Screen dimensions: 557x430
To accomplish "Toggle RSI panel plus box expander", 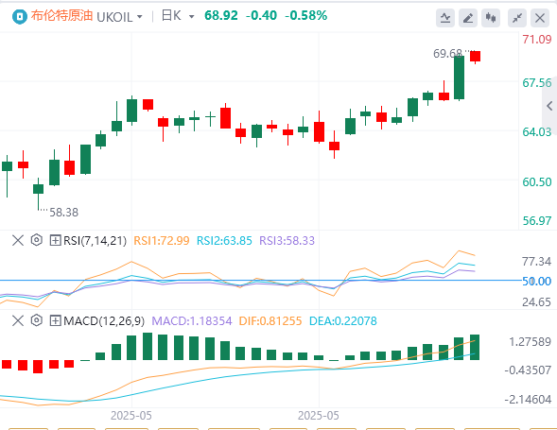I will coord(55,240).
